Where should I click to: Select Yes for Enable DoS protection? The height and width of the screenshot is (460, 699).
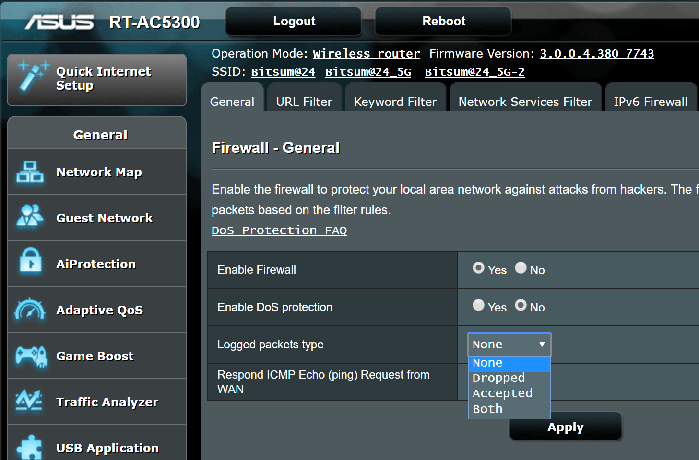(478, 305)
